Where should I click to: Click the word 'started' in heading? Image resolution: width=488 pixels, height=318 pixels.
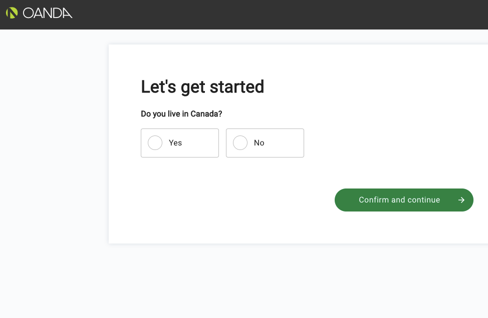(x=237, y=87)
